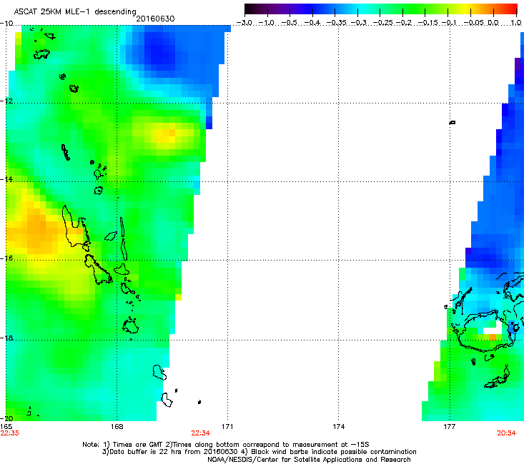Click longitude label "177" on the bottom axis

pos(449,427)
